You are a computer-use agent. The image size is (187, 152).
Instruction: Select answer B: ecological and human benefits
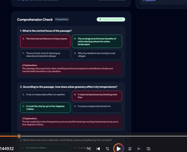pos(97,41)
